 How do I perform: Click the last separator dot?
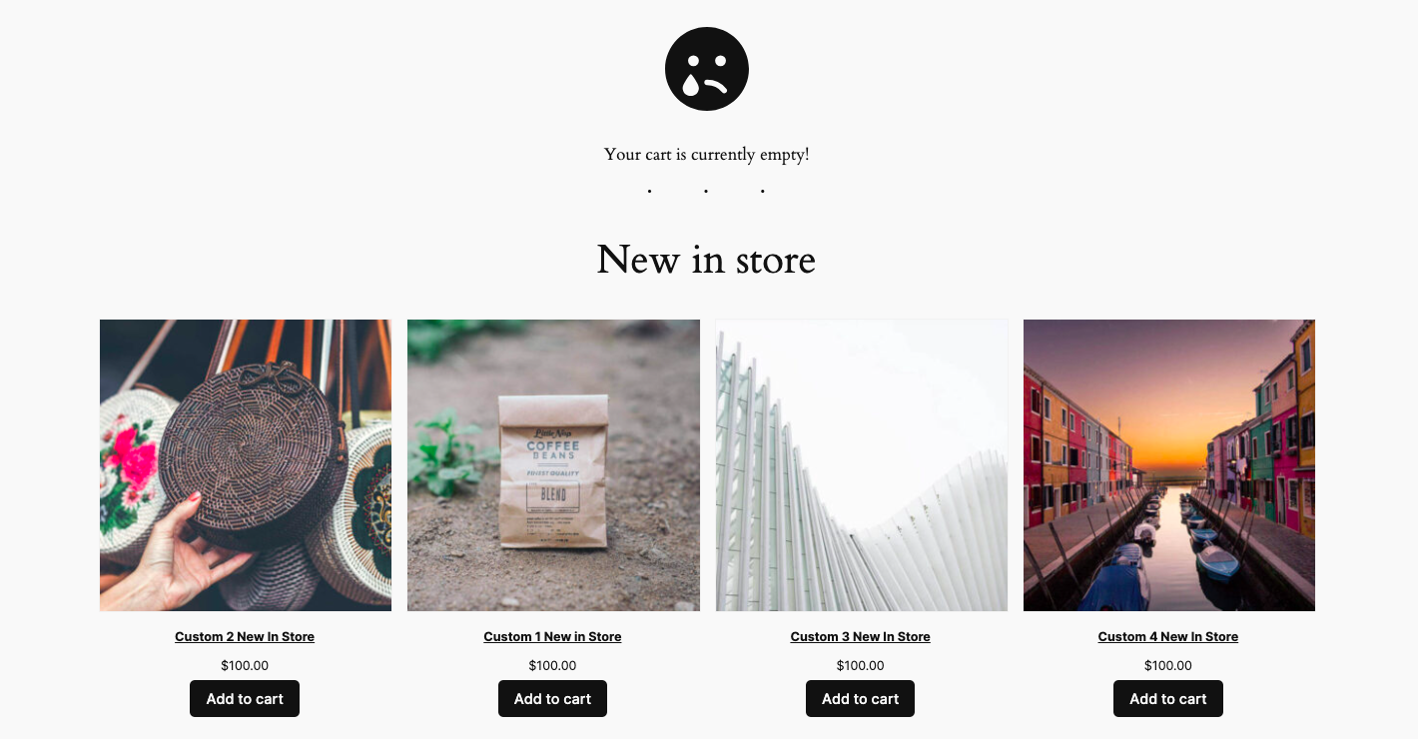click(763, 191)
